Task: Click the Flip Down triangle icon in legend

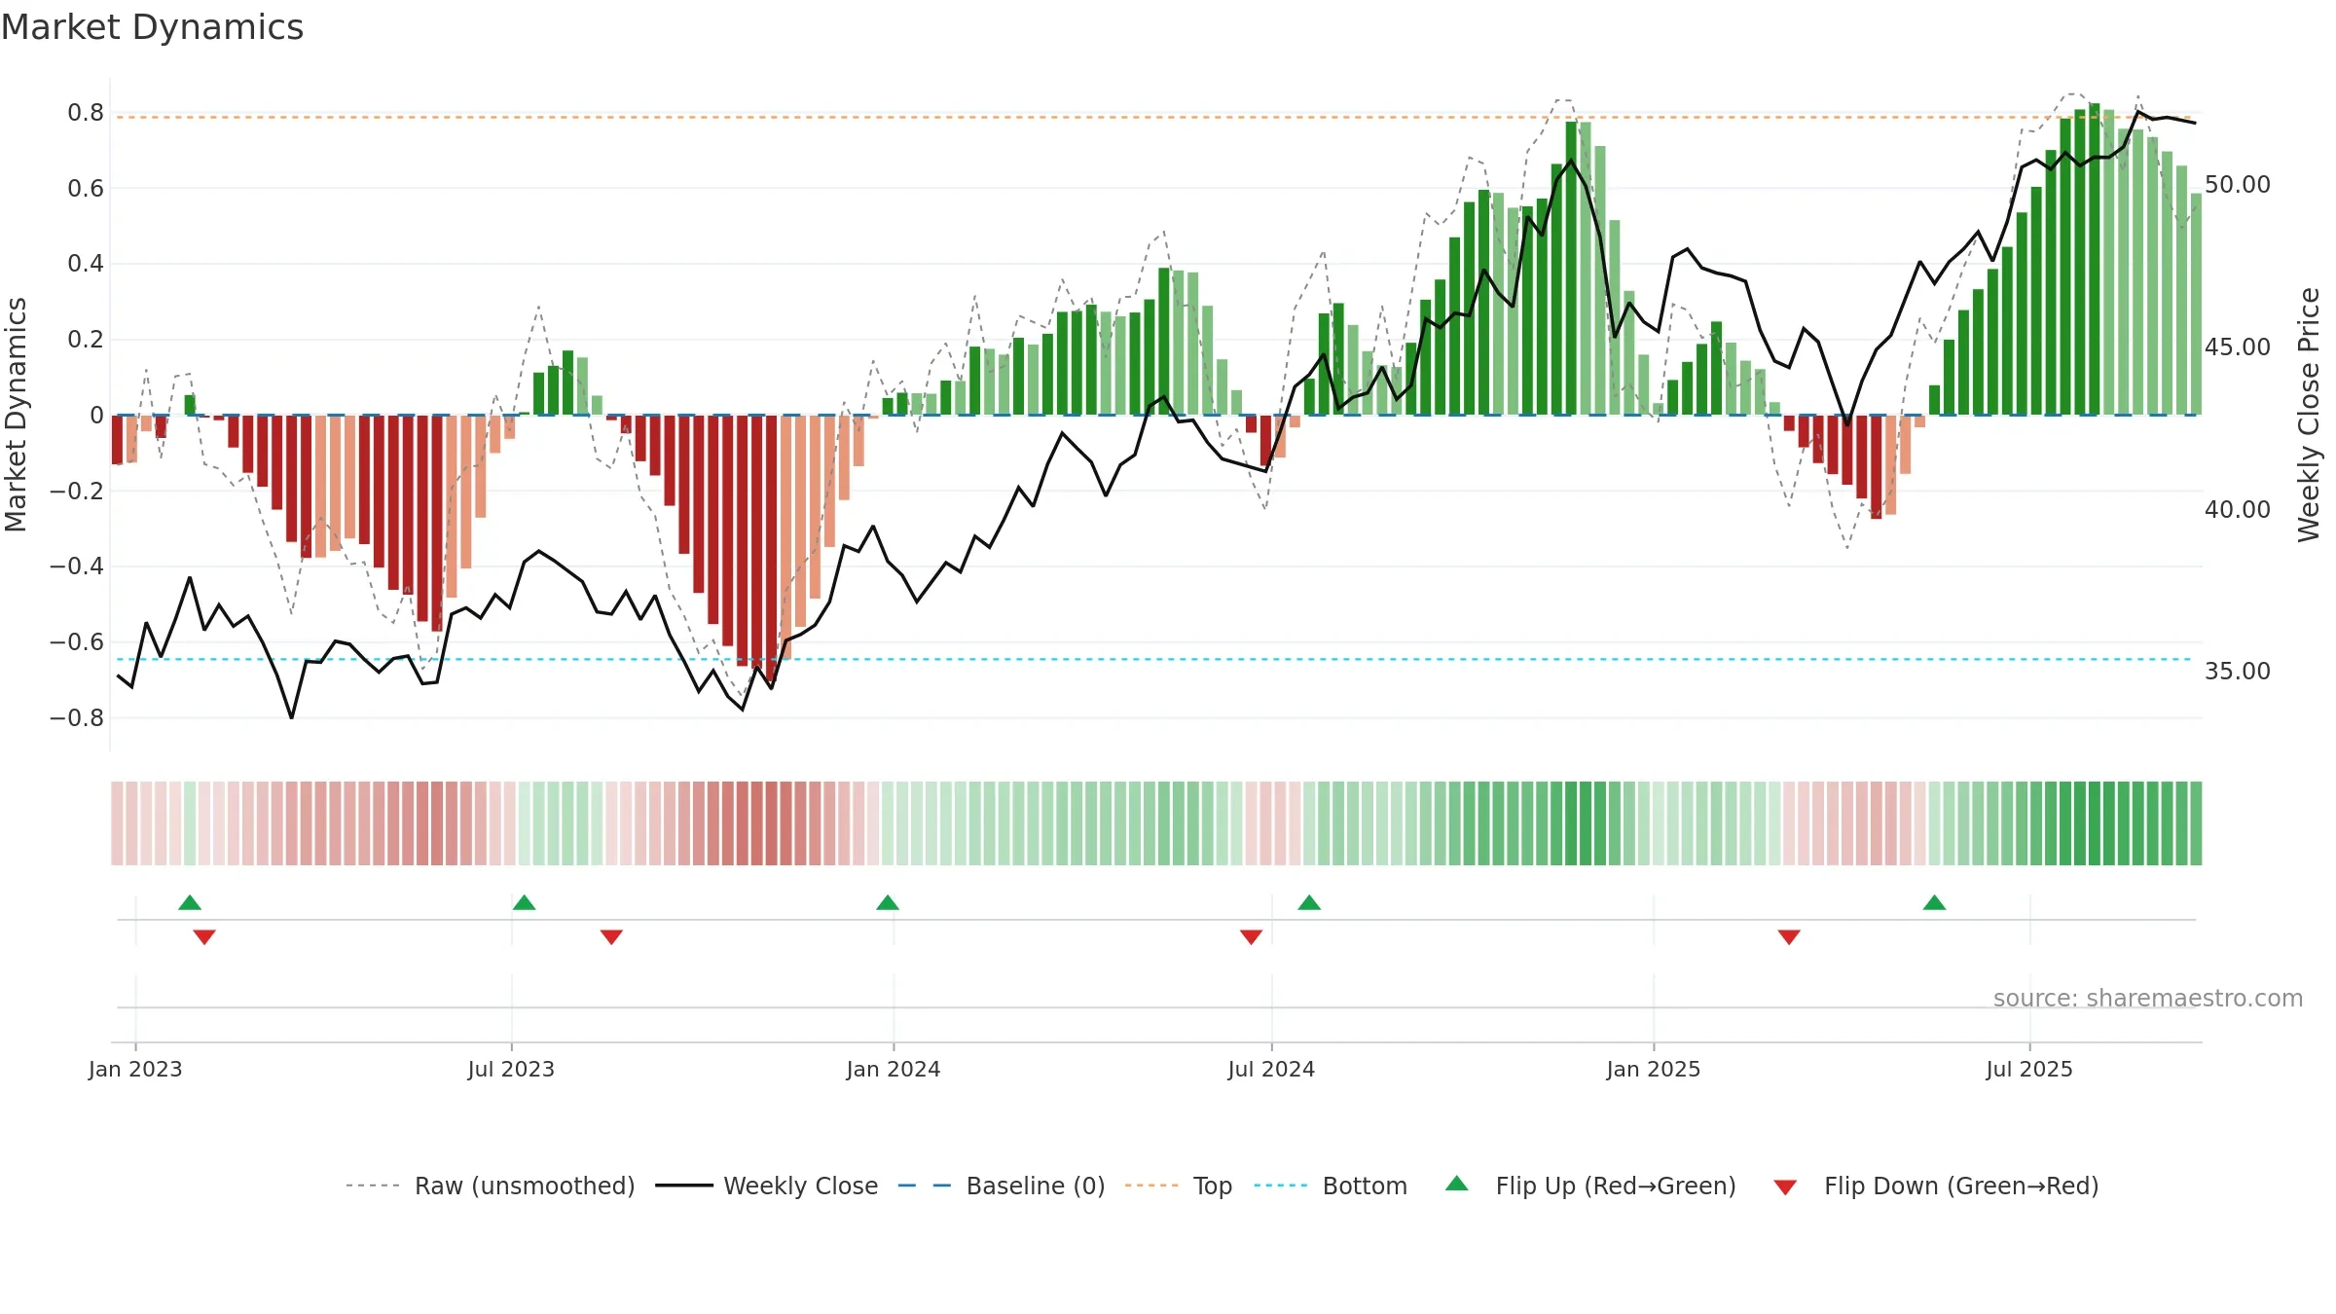Action: click(1785, 1187)
